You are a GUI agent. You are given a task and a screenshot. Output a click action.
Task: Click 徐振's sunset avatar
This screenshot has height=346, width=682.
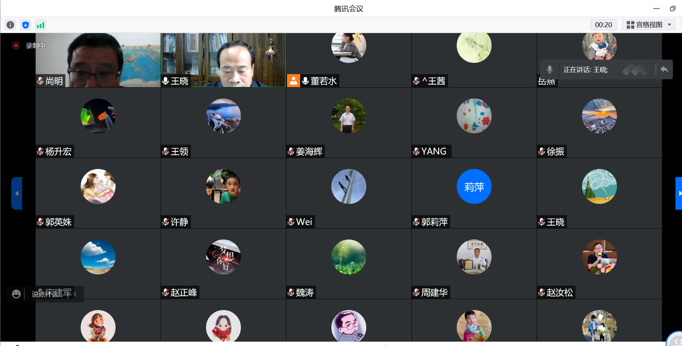(600, 116)
